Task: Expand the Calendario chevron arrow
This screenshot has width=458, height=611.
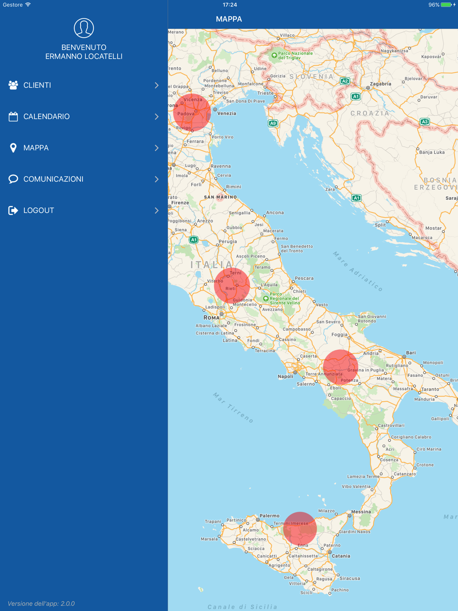Action: 157,116
